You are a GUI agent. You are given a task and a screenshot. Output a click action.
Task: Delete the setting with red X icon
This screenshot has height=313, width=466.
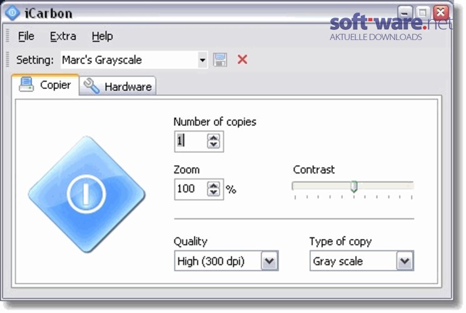coord(243,59)
